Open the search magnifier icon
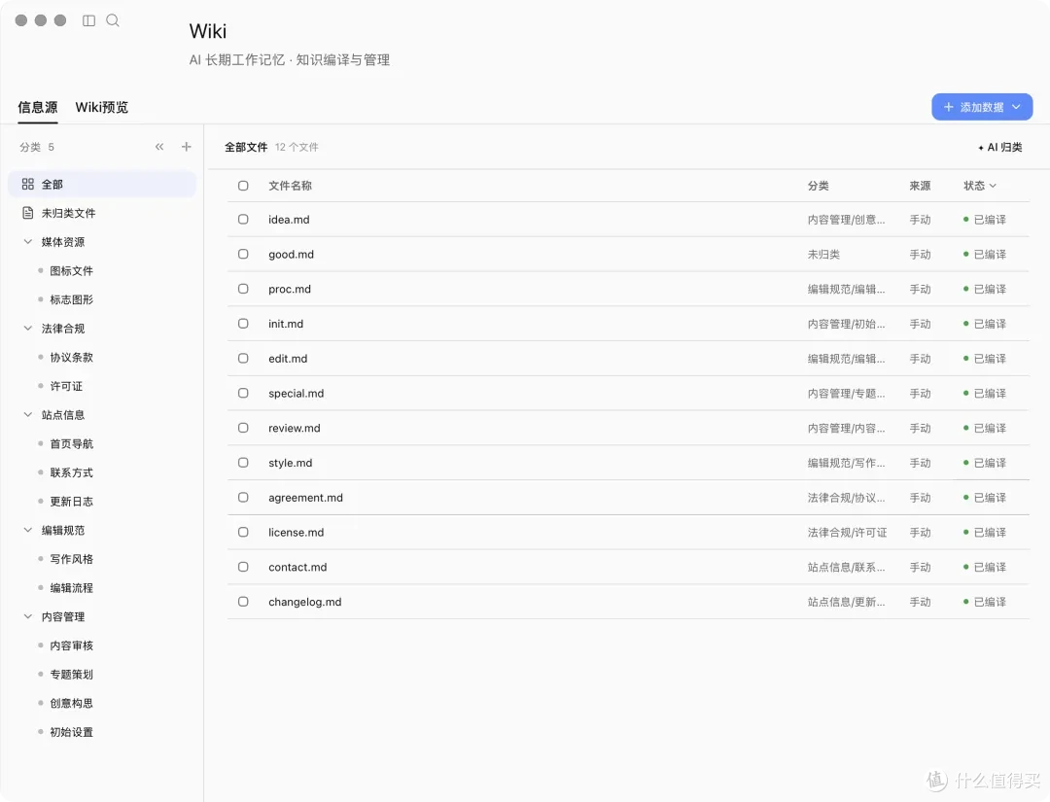1050x802 pixels. click(x=113, y=20)
